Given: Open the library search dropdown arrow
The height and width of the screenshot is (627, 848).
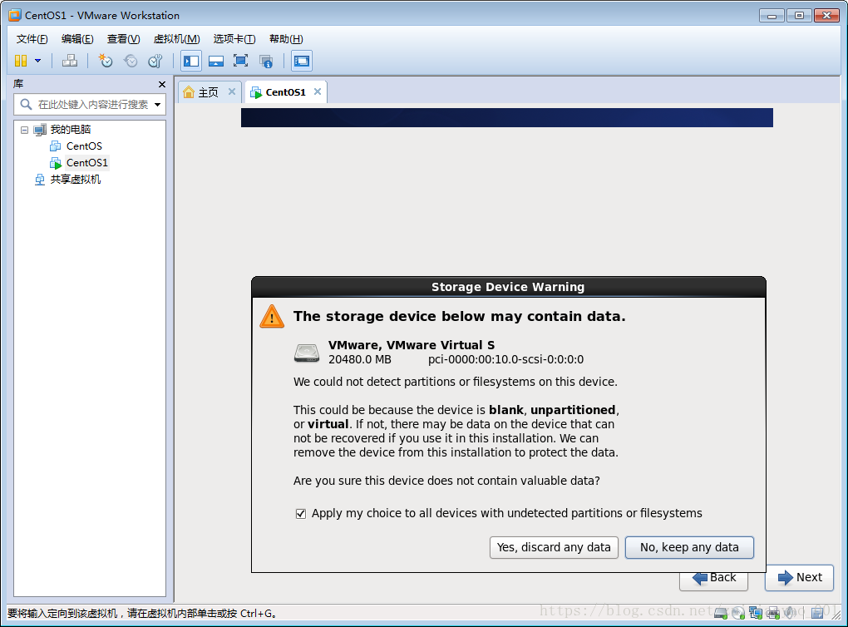Looking at the screenshot, I should pos(157,105).
